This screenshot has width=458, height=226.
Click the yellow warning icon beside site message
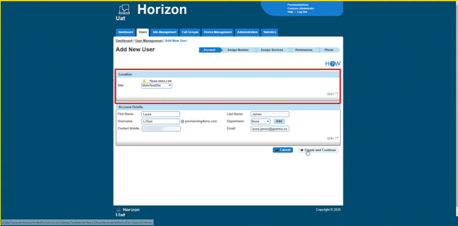click(144, 81)
